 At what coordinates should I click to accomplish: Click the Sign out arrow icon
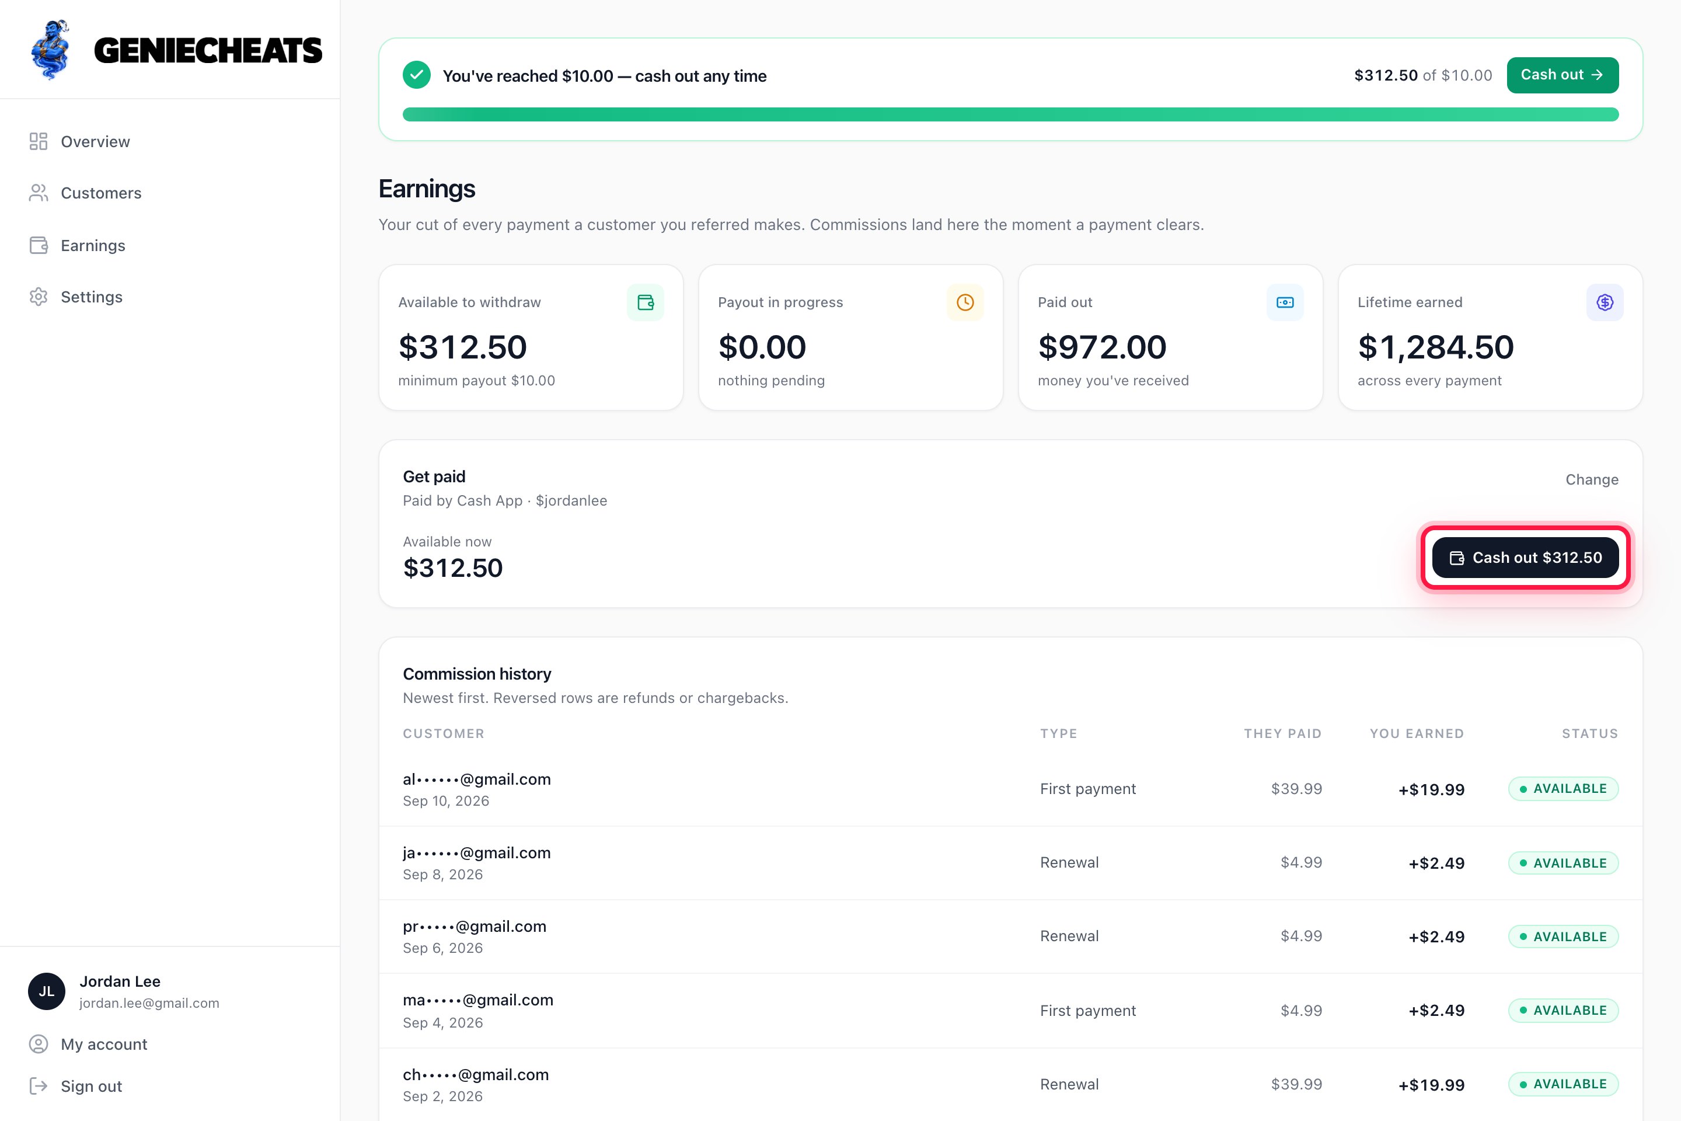coord(39,1086)
